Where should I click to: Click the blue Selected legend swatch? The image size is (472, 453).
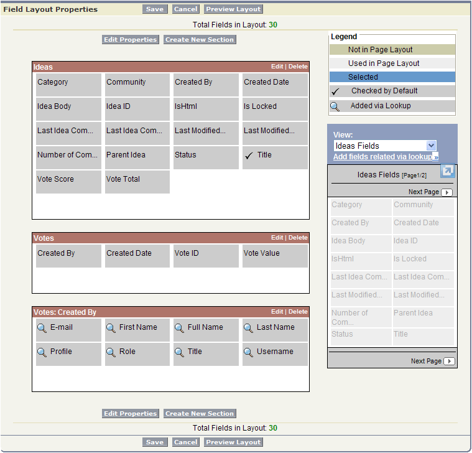392,77
